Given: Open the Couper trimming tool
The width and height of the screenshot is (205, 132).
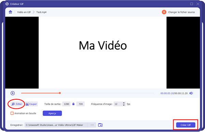Looking at the screenshot, I should coord(31,104).
